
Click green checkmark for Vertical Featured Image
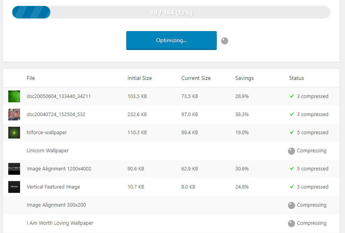click(x=291, y=187)
